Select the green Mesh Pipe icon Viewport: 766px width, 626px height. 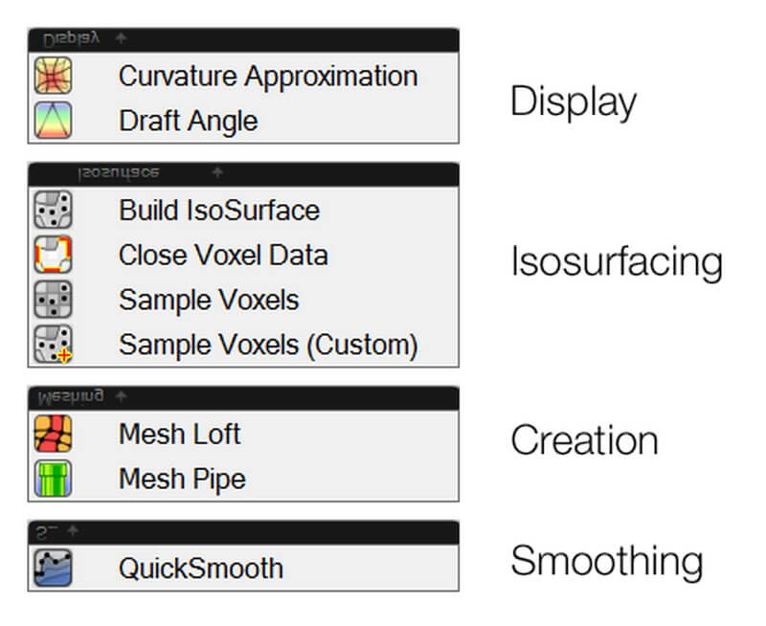point(53,478)
